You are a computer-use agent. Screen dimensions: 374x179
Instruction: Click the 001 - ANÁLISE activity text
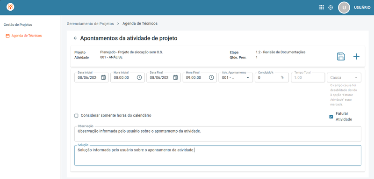point(111,57)
